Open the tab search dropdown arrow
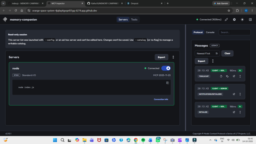 (3, 3)
